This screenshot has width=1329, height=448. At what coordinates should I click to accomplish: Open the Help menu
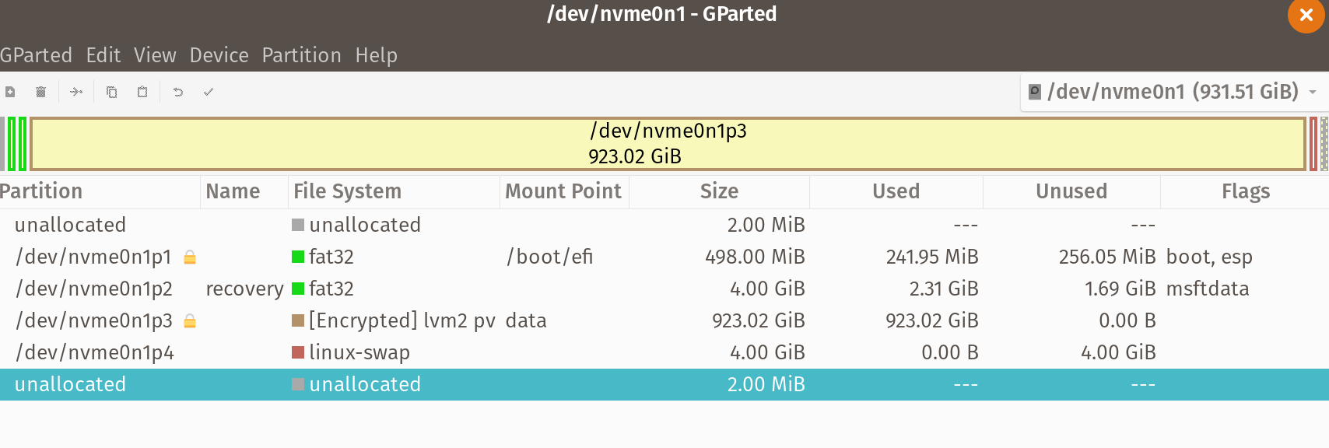[x=377, y=54]
